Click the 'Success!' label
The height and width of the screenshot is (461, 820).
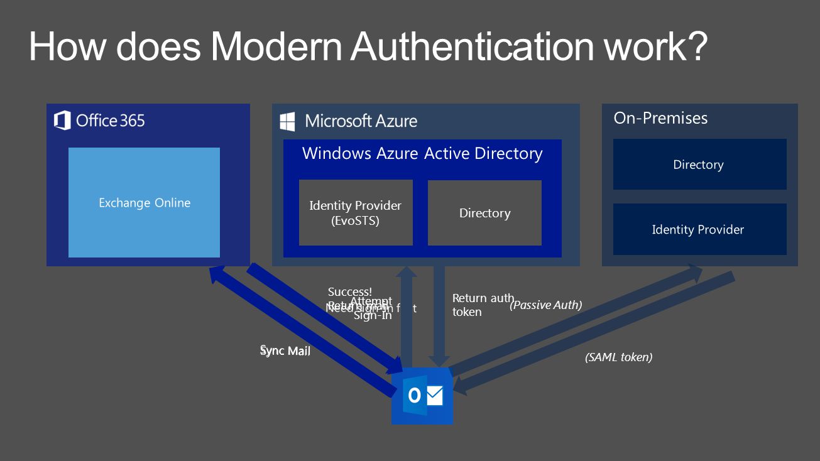pyautogui.click(x=350, y=291)
